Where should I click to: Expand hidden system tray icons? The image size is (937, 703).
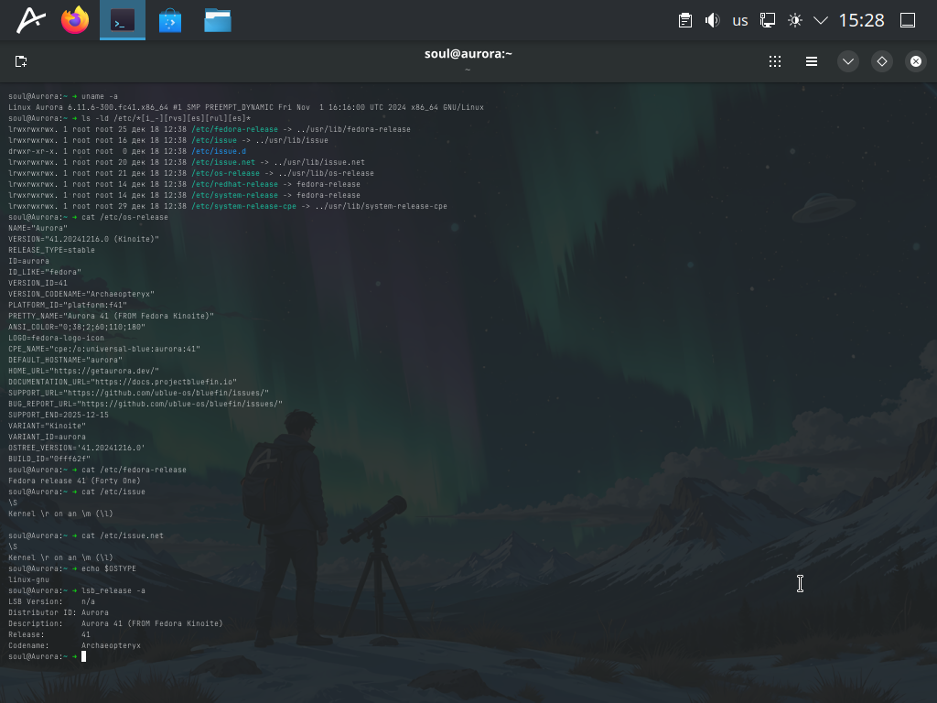pyautogui.click(x=821, y=20)
